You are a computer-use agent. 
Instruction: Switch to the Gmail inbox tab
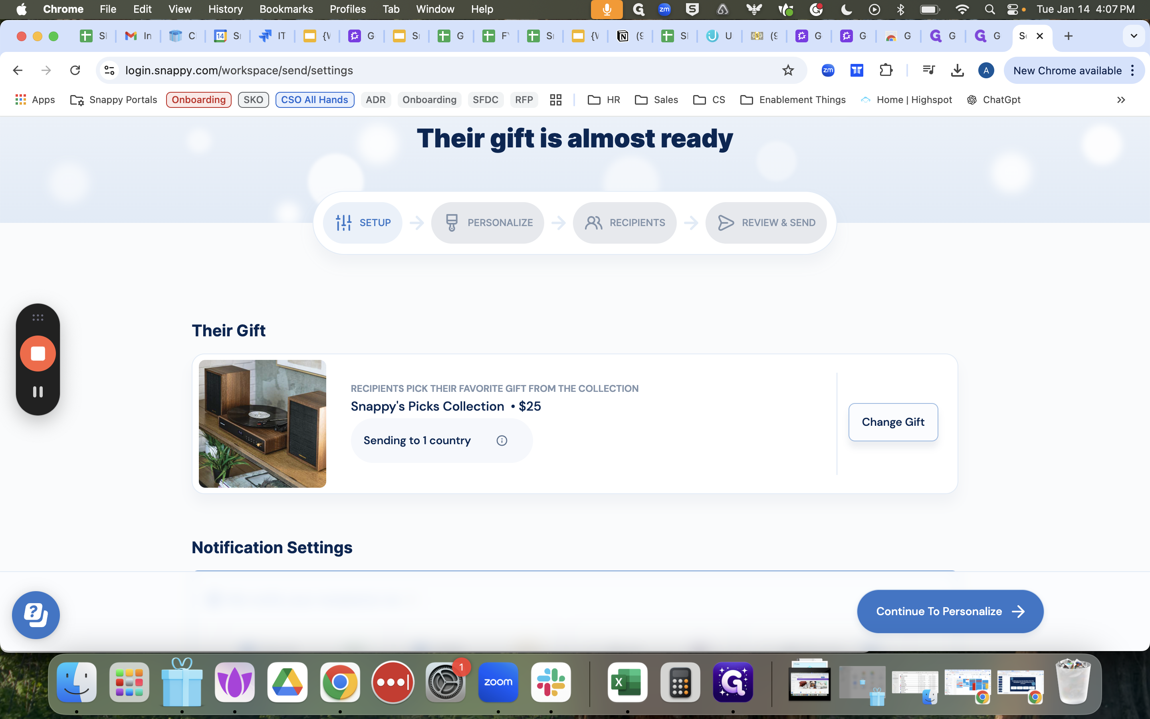coord(138,36)
